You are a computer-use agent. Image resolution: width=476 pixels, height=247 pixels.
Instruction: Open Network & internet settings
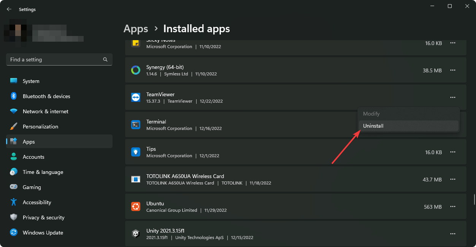59,111
